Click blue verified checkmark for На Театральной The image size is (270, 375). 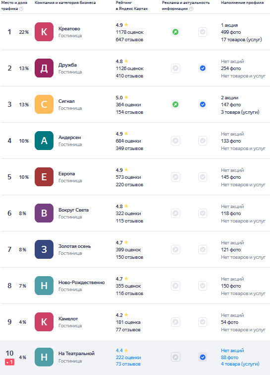[203, 357]
